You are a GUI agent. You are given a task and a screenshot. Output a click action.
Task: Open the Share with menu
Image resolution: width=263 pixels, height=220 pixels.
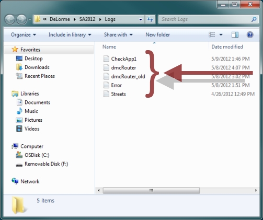pyautogui.click(x=118, y=34)
